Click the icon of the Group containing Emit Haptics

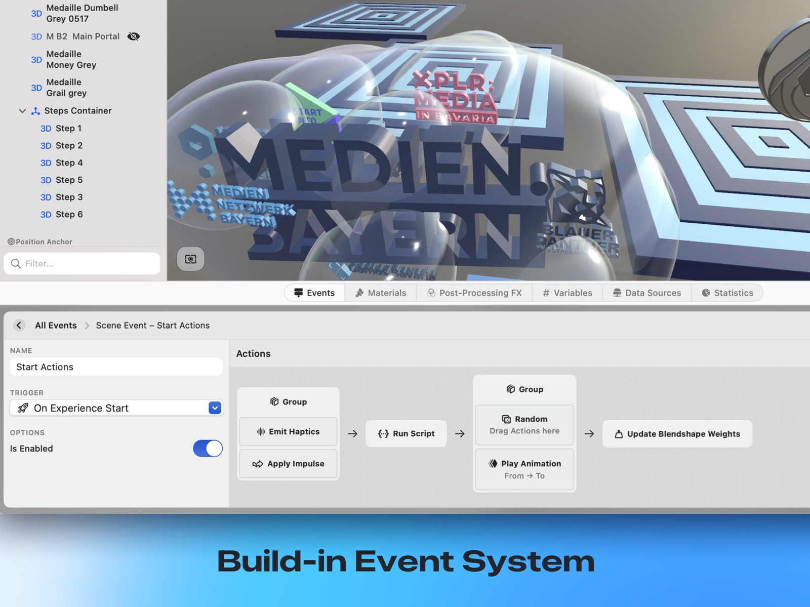tap(274, 401)
